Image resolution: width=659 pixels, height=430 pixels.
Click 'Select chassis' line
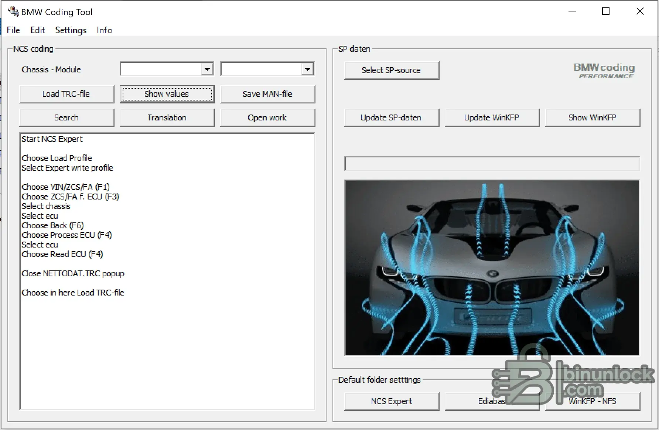(x=46, y=206)
